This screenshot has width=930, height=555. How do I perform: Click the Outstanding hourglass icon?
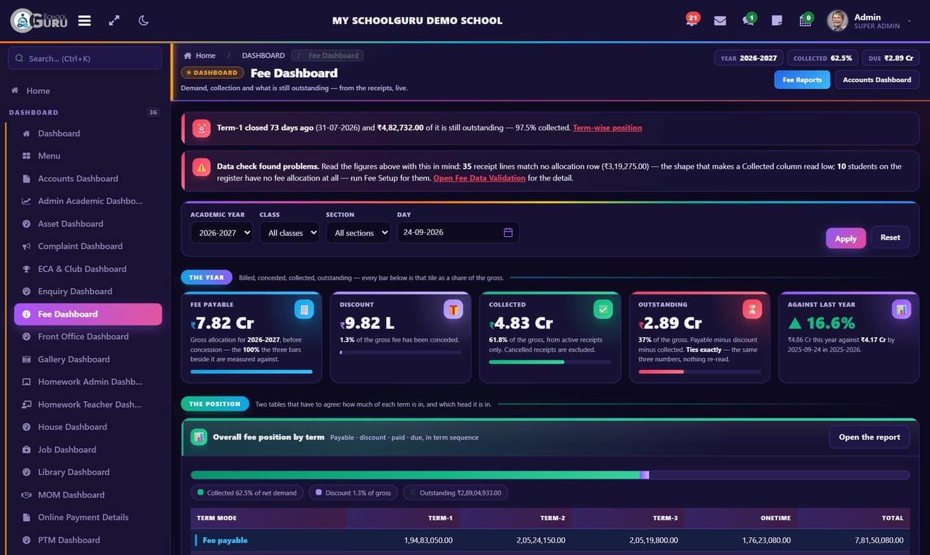[x=752, y=309]
